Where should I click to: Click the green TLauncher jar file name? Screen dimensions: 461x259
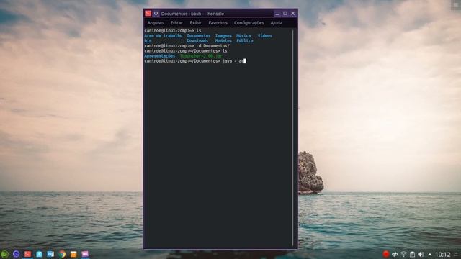[201, 56]
